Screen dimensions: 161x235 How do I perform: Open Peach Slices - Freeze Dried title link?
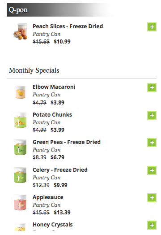click(x=68, y=26)
